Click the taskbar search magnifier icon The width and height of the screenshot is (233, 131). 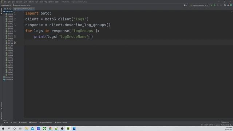(9, 128)
